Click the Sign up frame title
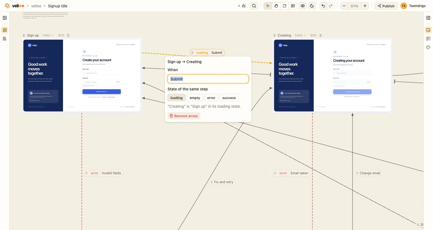The height and width of the screenshot is (230, 433). 33,35
